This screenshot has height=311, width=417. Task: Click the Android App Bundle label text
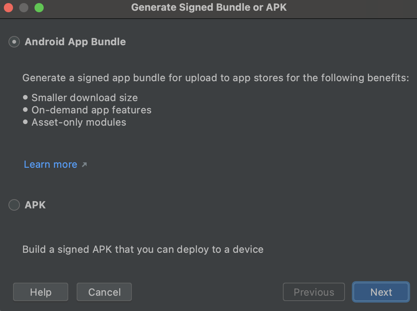[75, 42]
